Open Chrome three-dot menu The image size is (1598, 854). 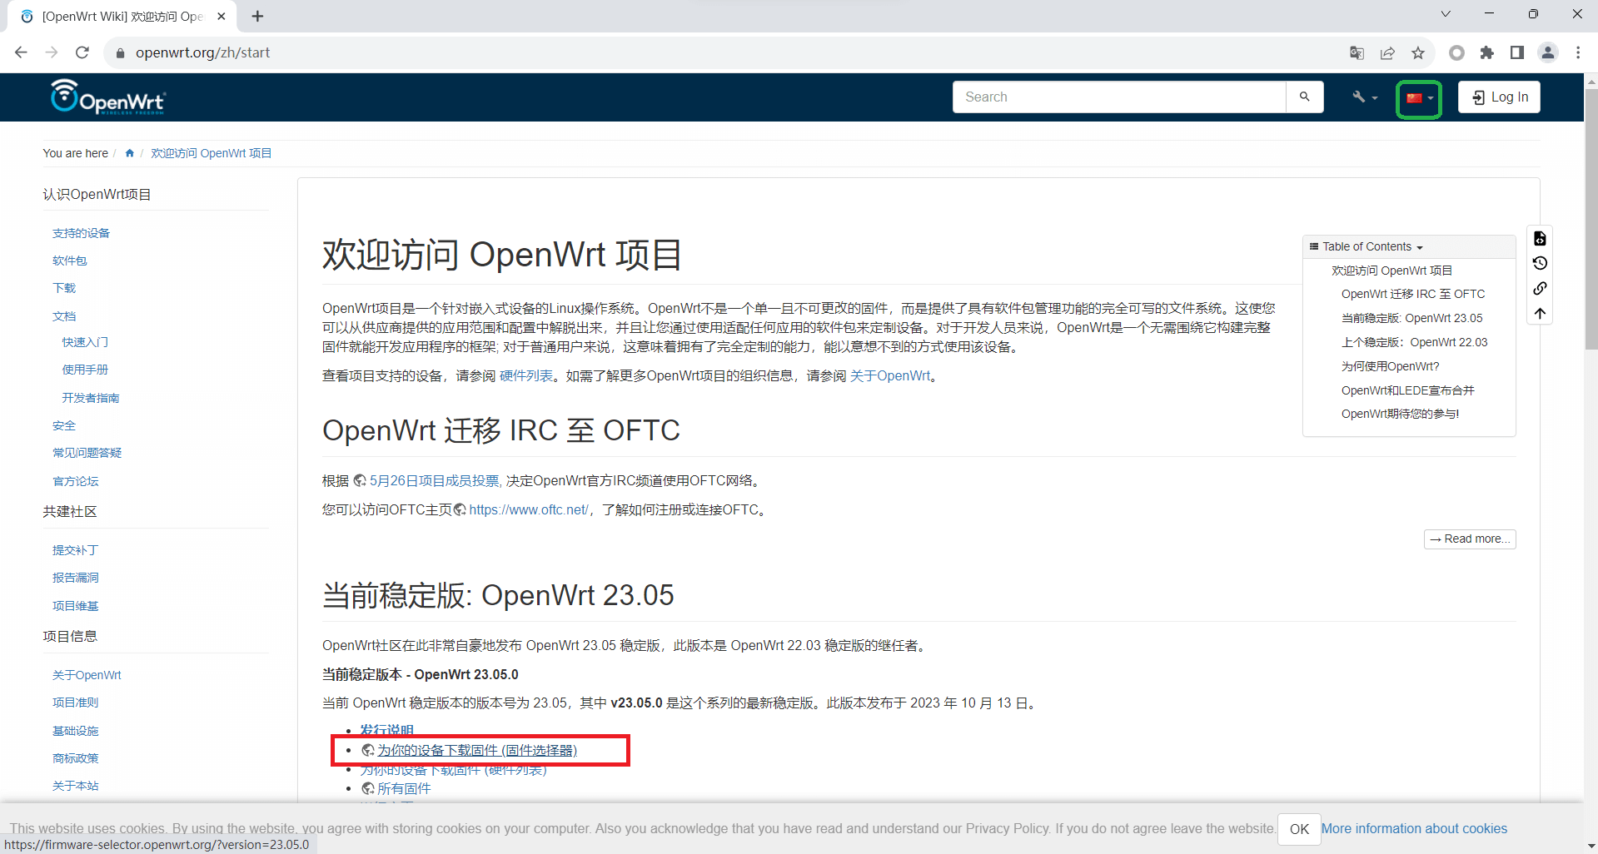1578,52
